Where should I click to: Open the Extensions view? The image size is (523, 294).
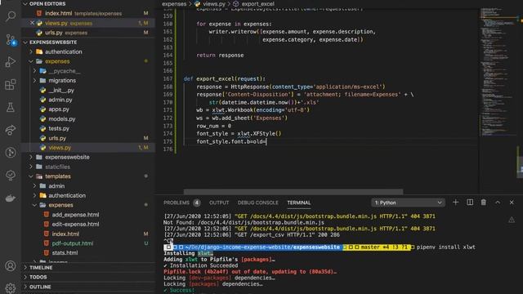11,84
